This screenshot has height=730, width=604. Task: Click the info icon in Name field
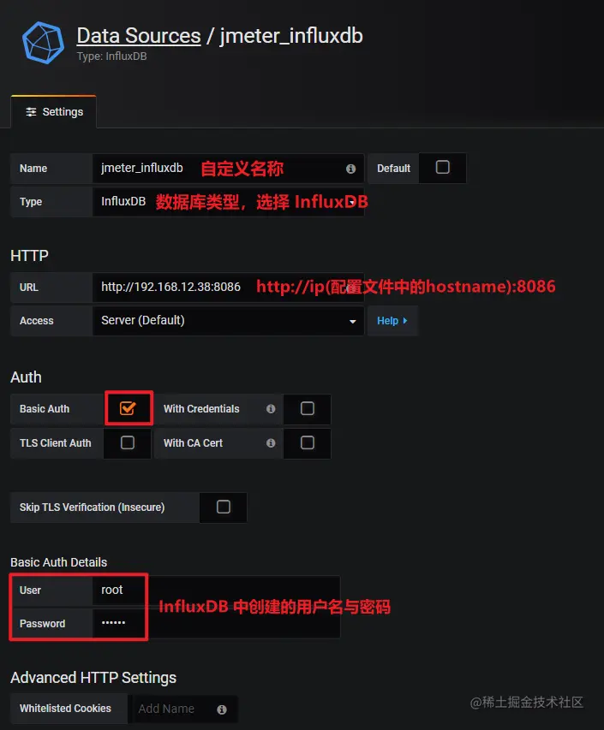[x=351, y=169]
